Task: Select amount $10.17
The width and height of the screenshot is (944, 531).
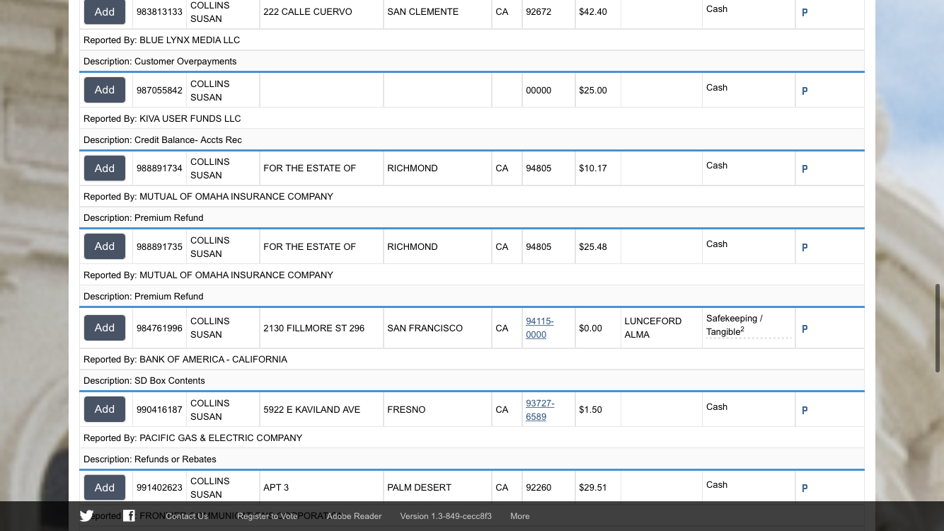Action: pos(593,169)
